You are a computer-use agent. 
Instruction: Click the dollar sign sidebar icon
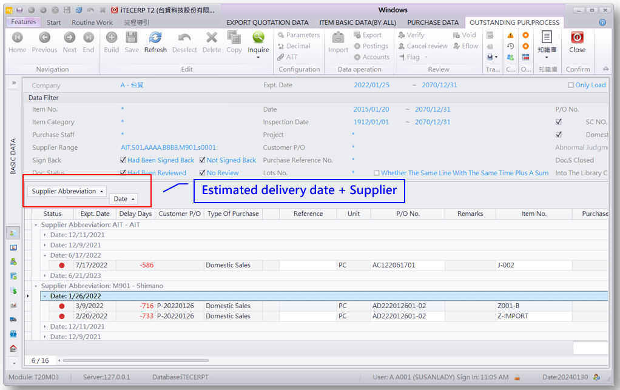click(13, 291)
